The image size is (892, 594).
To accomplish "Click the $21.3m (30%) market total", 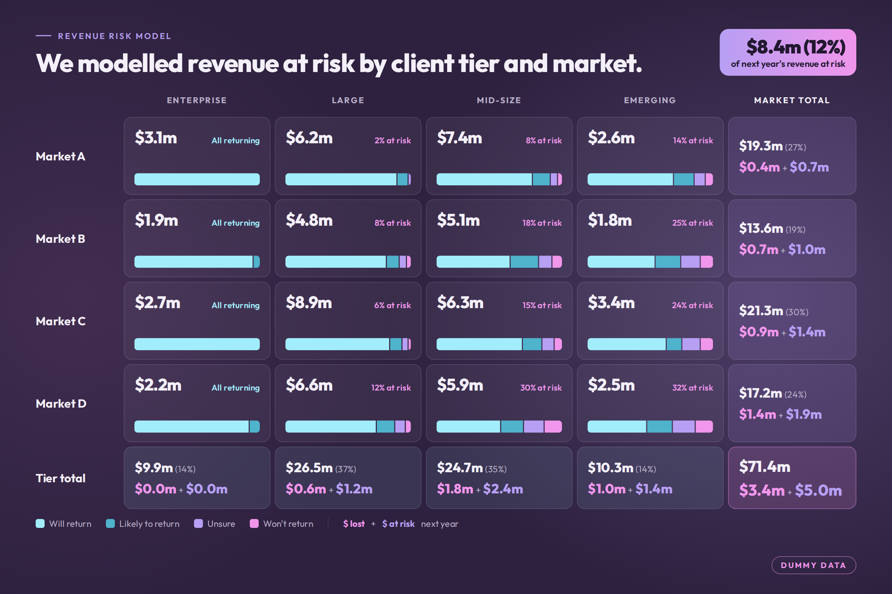I will click(x=774, y=311).
